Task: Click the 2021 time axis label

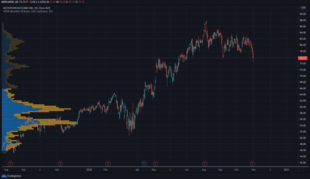Action: pyautogui.click(x=287, y=170)
